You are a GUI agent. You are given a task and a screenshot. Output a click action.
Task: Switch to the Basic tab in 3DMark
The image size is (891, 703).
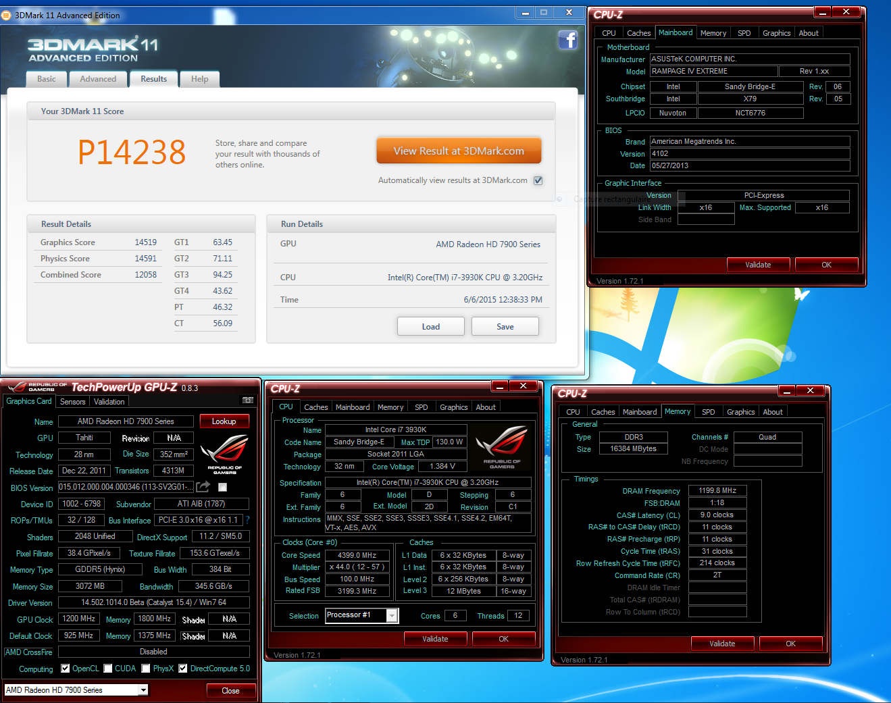coord(47,79)
